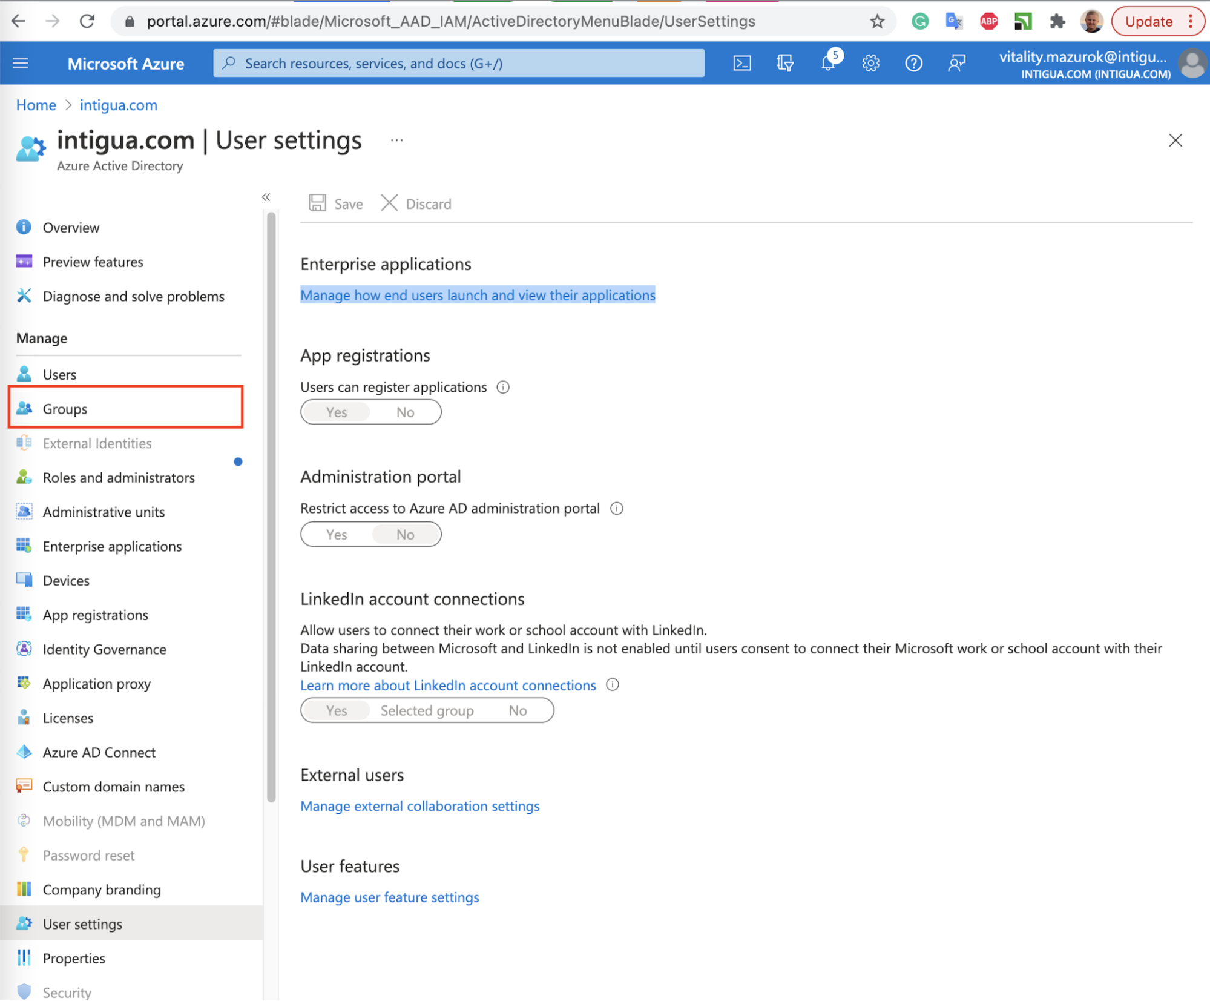Screen dimensions: 1210x1001
Task: Open Enterprise applications in left menu
Action: pos(112,546)
